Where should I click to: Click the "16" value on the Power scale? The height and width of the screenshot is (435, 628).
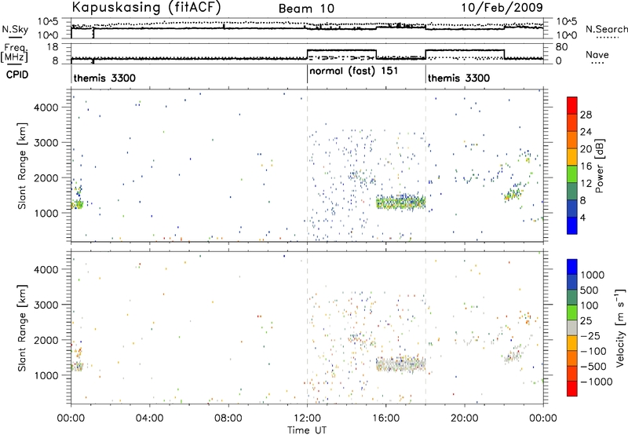click(x=586, y=166)
